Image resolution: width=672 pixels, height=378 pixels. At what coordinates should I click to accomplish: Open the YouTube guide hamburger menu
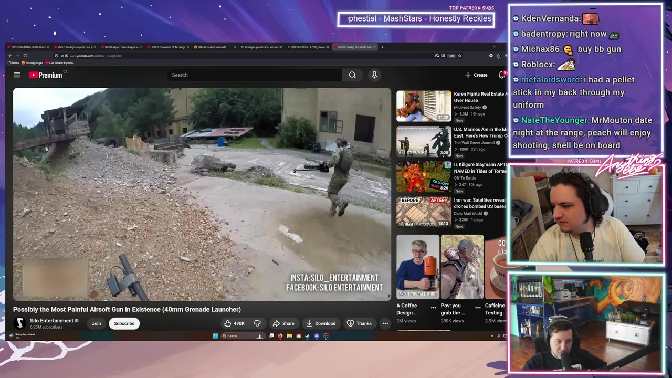point(17,75)
